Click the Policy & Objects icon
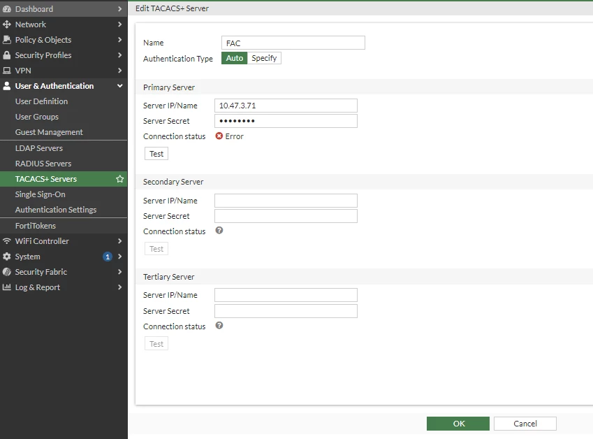This screenshot has width=593, height=439. point(7,40)
